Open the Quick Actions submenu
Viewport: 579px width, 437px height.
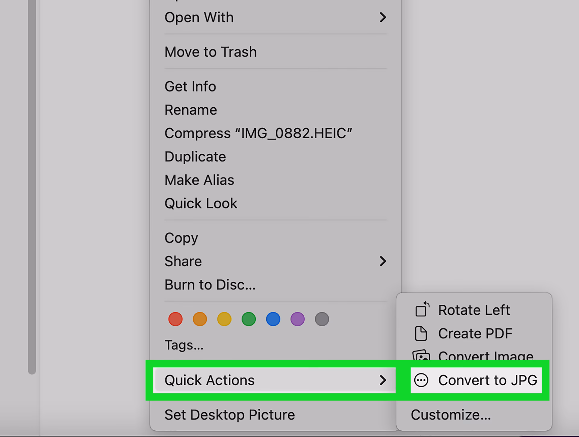pos(210,380)
